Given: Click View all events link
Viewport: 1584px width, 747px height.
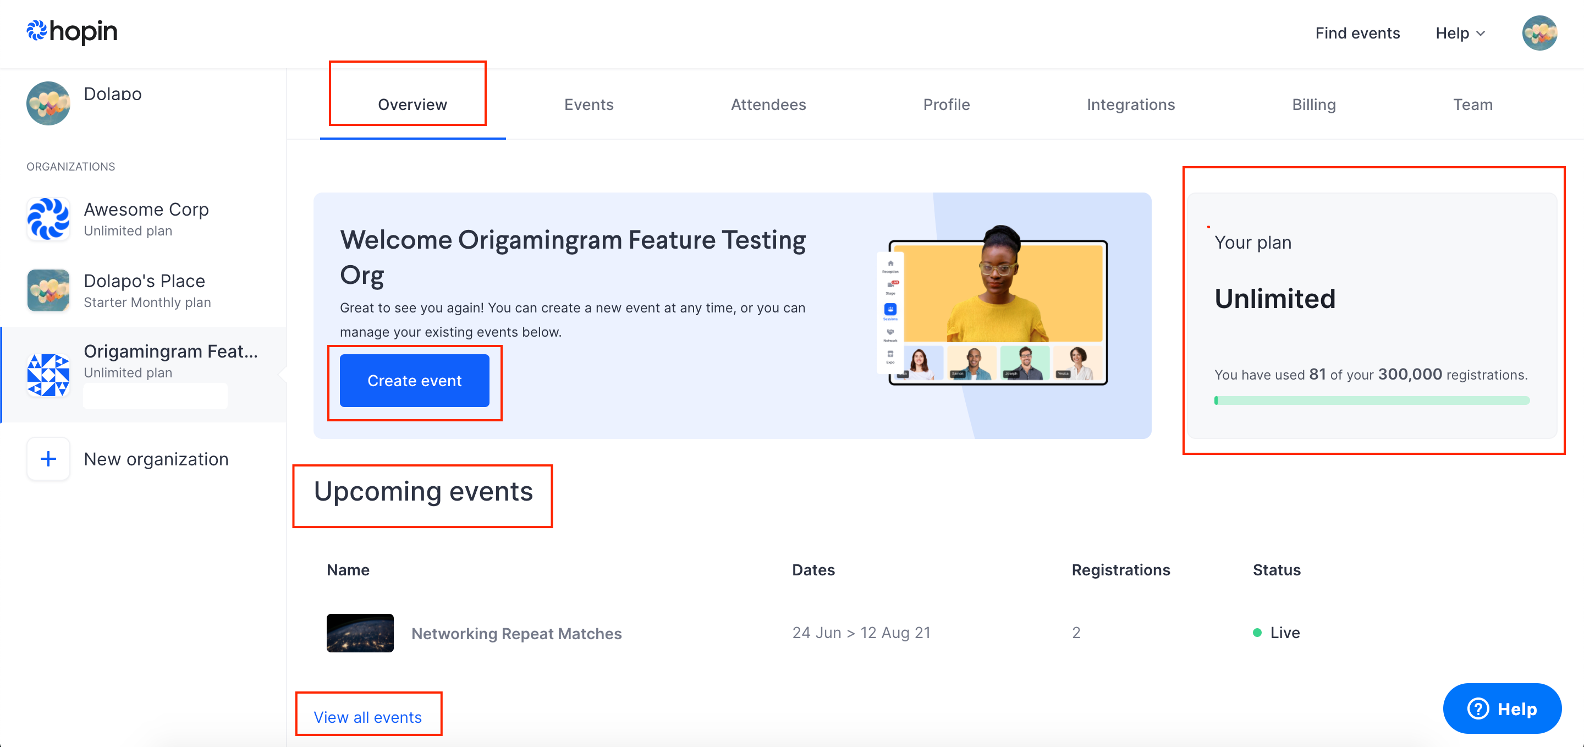Looking at the screenshot, I should (x=367, y=717).
